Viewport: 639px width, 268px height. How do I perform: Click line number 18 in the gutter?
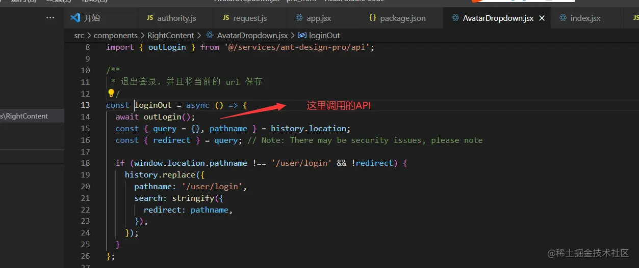85,163
